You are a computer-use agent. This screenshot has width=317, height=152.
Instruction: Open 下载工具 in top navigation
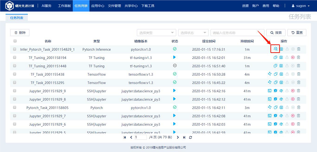148,6
